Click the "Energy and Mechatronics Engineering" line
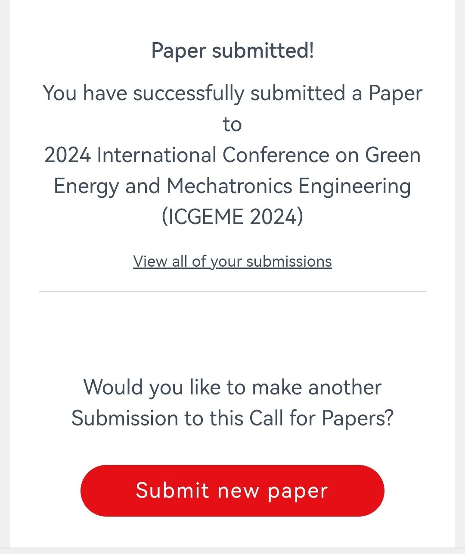This screenshot has width=465, height=554. [232, 186]
